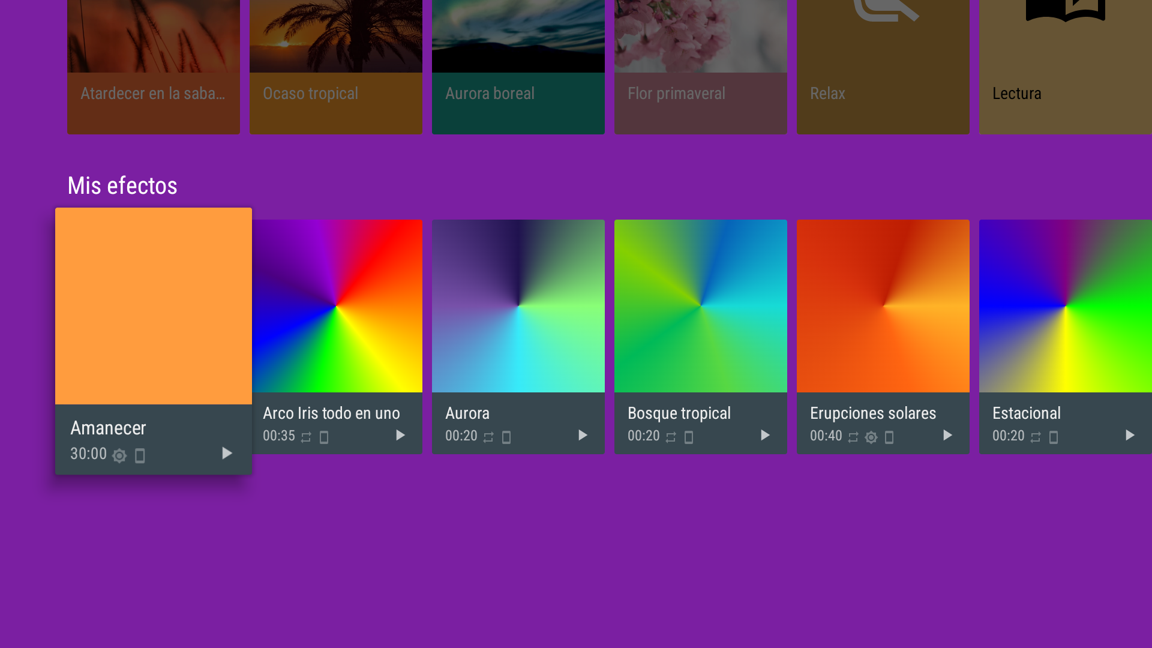This screenshot has height=648, width=1152.
Task: Click device icon on Amanecer card
Action: (140, 456)
